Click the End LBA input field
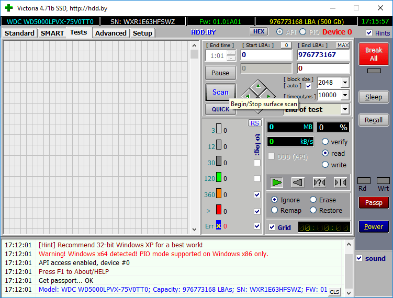Image resolution: width=393 pixels, height=298 pixels. pos(323,55)
